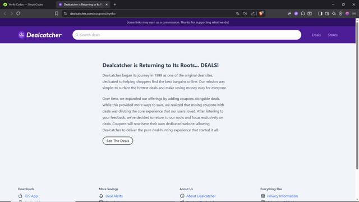This screenshot has width=359, height=202.
Task: Click the Dealcatcher logo
Action: pyautogui.click(x=40, y=35)
